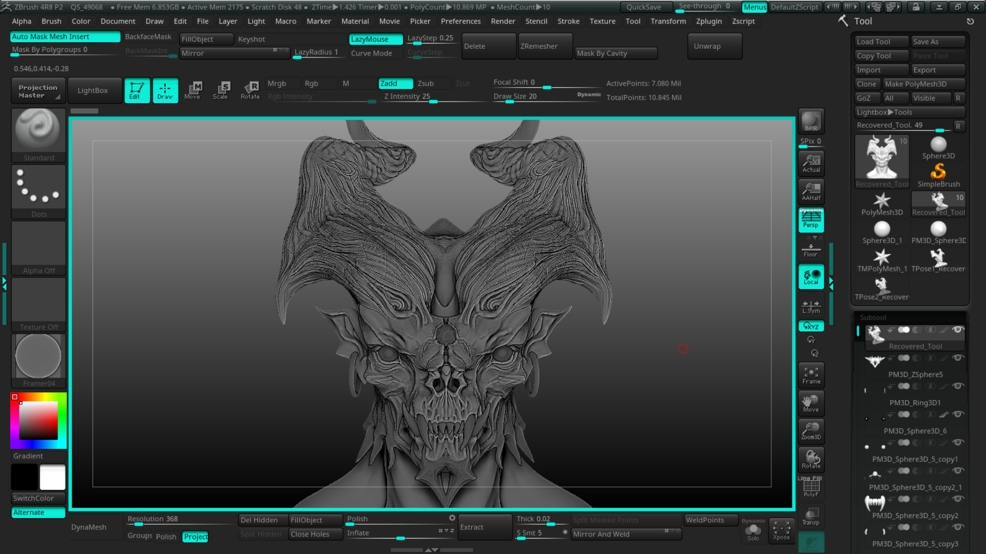The image size is (986, 554).
Task: Open the Render menu
Action: coord(503,21)
